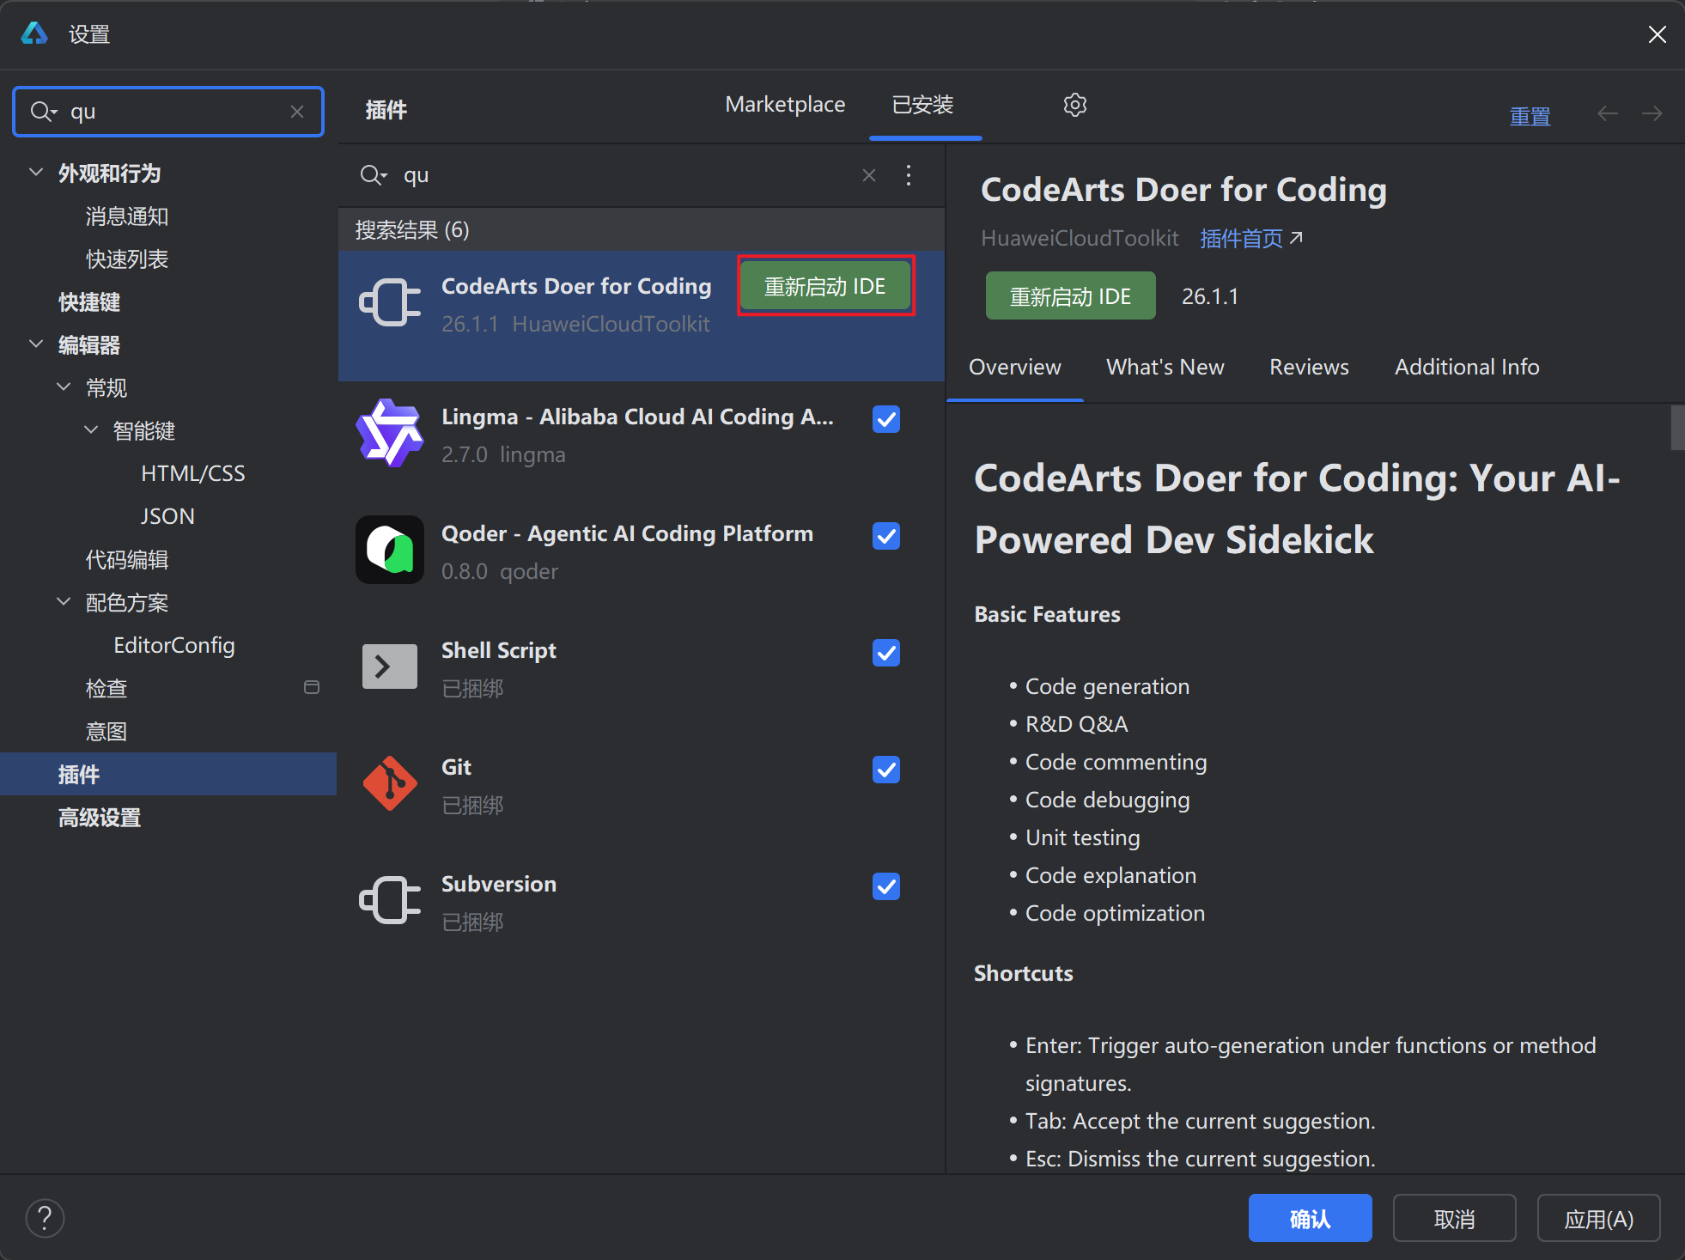Viewport: 1685px width, 1260px height.
Task: Click the Lingma plugin logo
Action: click(x=390, y=433)
